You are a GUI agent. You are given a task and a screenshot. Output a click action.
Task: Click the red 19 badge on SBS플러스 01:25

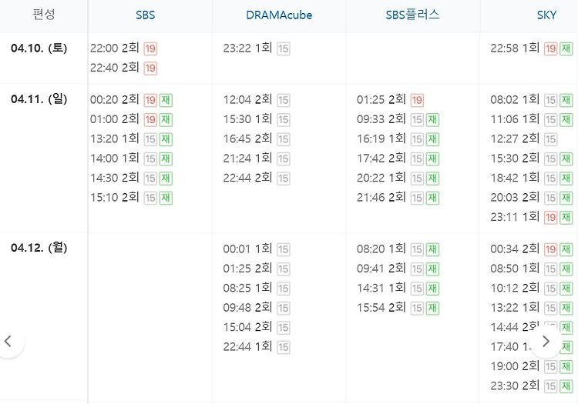pos(417,100)
